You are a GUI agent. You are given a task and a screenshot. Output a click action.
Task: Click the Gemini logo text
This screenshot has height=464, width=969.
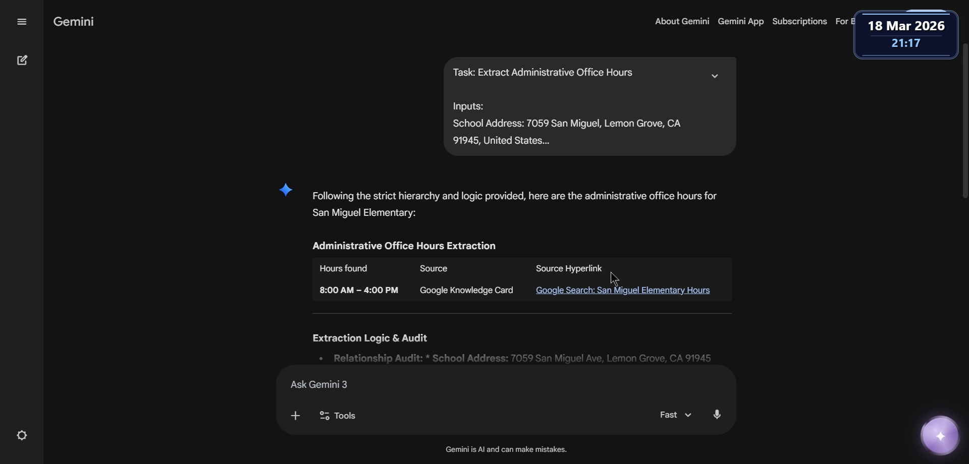[x=74, y=22]
